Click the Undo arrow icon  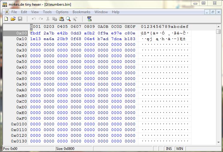pyautogui.click(x=34, y=19)
